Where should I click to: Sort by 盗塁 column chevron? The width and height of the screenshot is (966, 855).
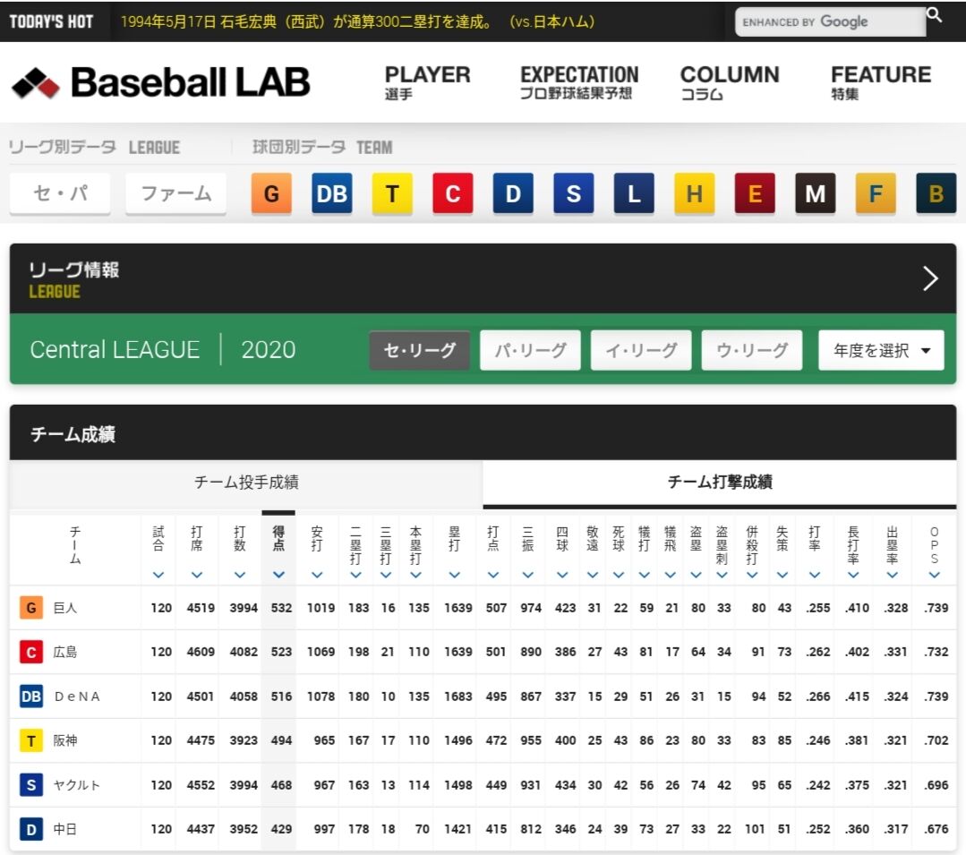click(x=696, y=575)
